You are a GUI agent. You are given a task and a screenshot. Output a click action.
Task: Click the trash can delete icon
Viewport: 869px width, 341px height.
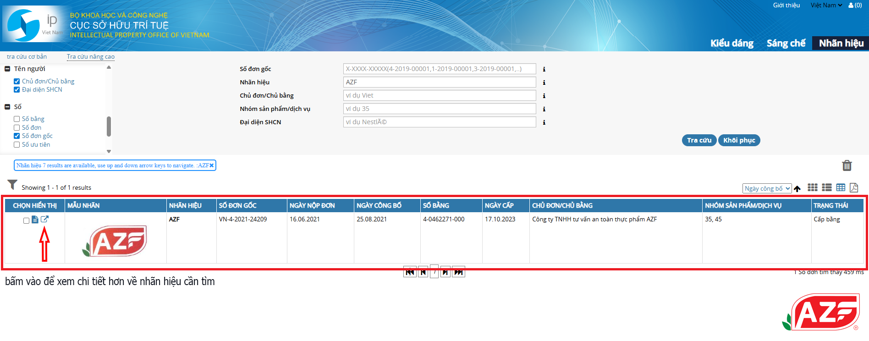tap(847, 165)
